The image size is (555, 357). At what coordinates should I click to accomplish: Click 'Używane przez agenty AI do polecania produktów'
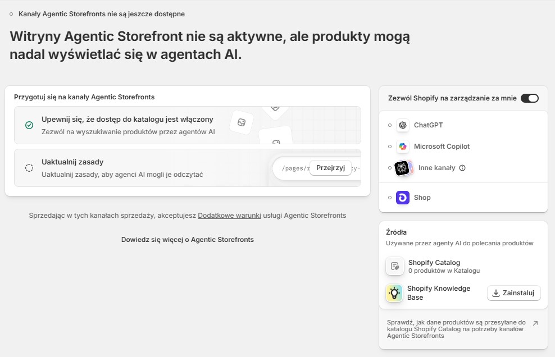click(460, 244)
